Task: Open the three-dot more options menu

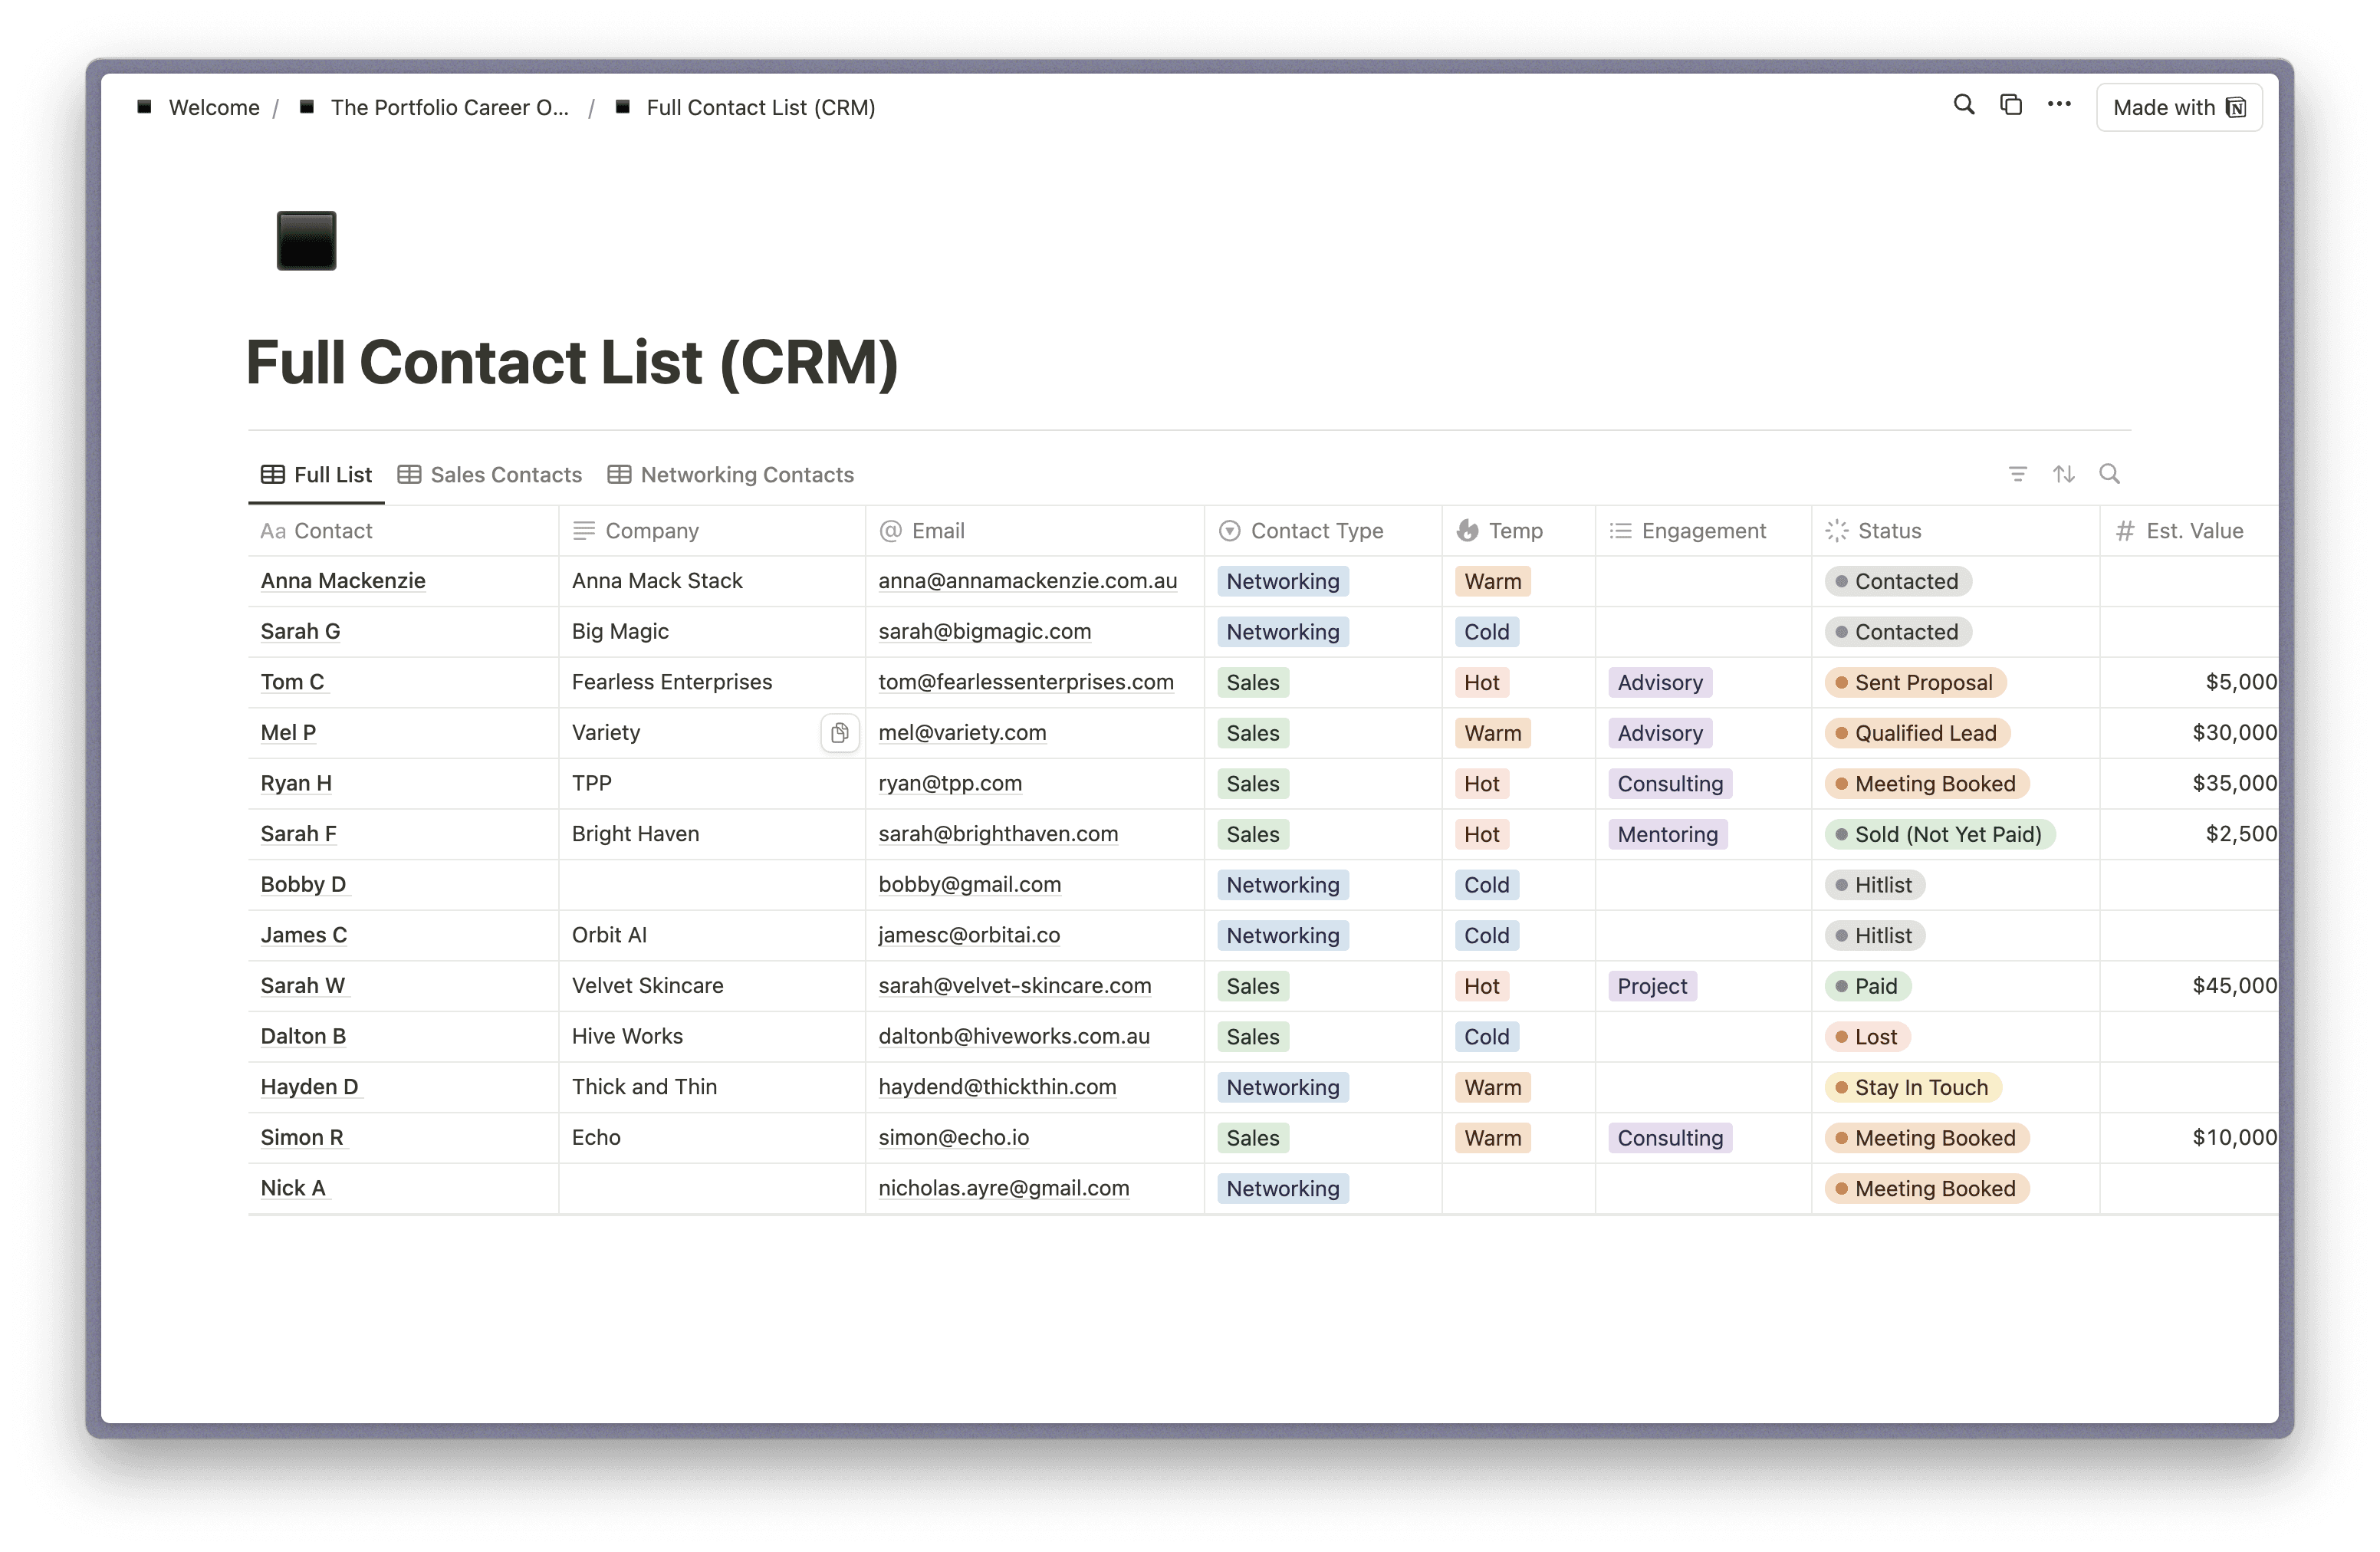Action: (2058, 105)
